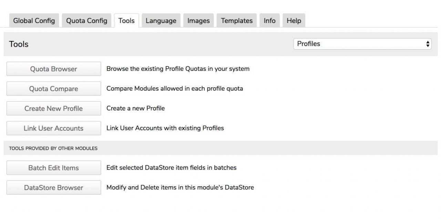This screenshot has height=219, width=441.
Task: Switch to the Templates tab
Action: click(237, 21)
